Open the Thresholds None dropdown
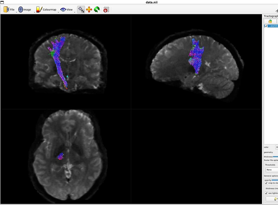The image size is (278, 205). 271,170
